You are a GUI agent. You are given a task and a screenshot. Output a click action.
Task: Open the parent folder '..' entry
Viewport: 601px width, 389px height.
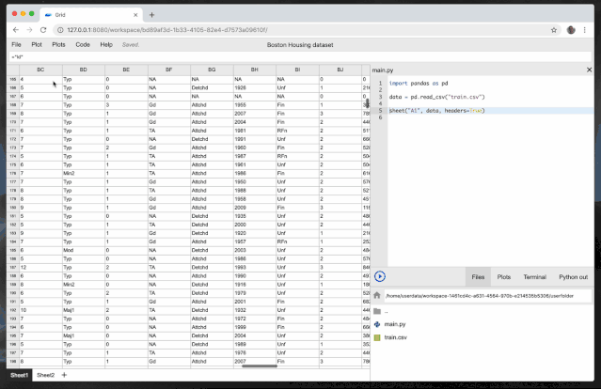(386, 311)
